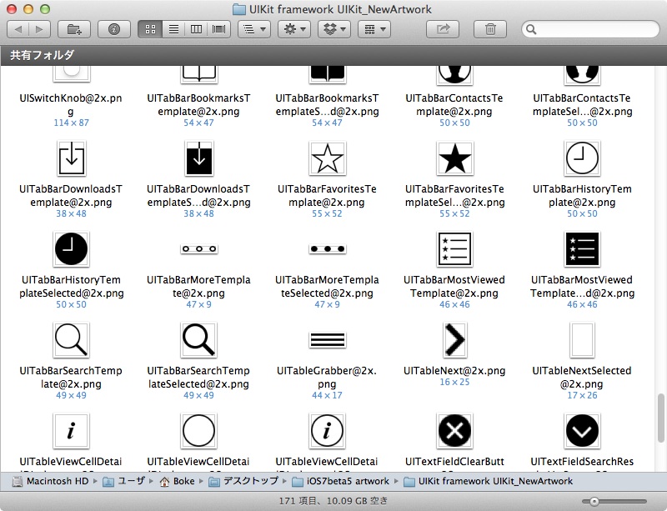Select the outlined clock UITabBarHistoryTemplate icon

point(582,158)
